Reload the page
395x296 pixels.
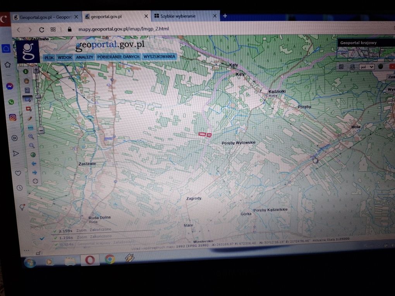[41, 30]
